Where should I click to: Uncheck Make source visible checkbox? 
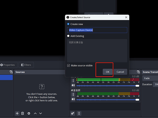[68, 65]
